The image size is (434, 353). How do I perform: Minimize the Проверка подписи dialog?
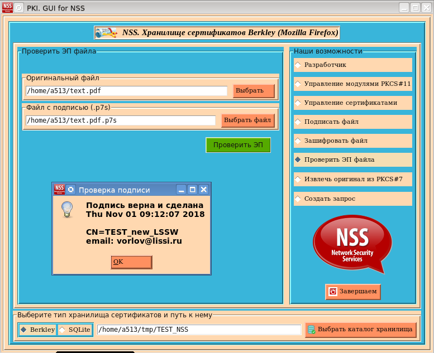click(x=182, y=190)
